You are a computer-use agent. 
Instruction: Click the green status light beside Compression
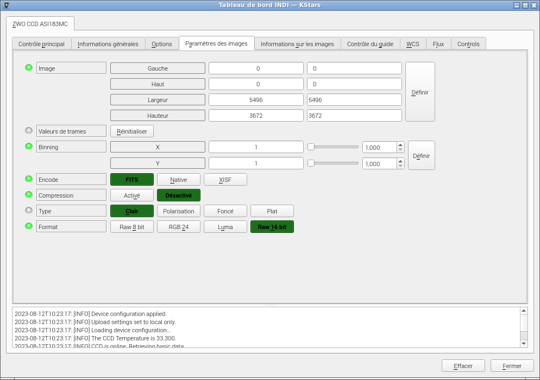[x=29, y=194]
